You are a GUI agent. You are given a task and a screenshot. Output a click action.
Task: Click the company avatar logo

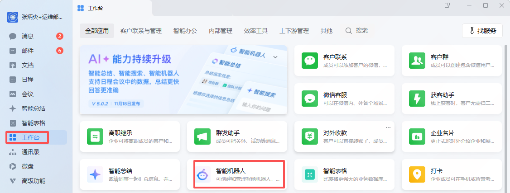[x=13, y=17]
